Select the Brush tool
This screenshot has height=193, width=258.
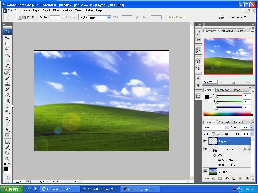7,78
